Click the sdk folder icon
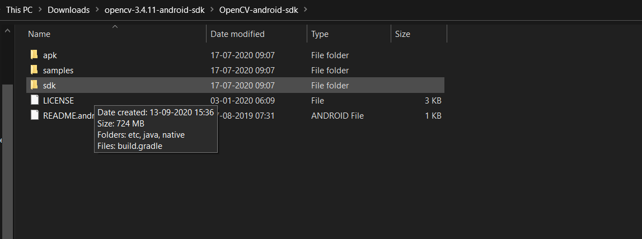 (34, 85)
